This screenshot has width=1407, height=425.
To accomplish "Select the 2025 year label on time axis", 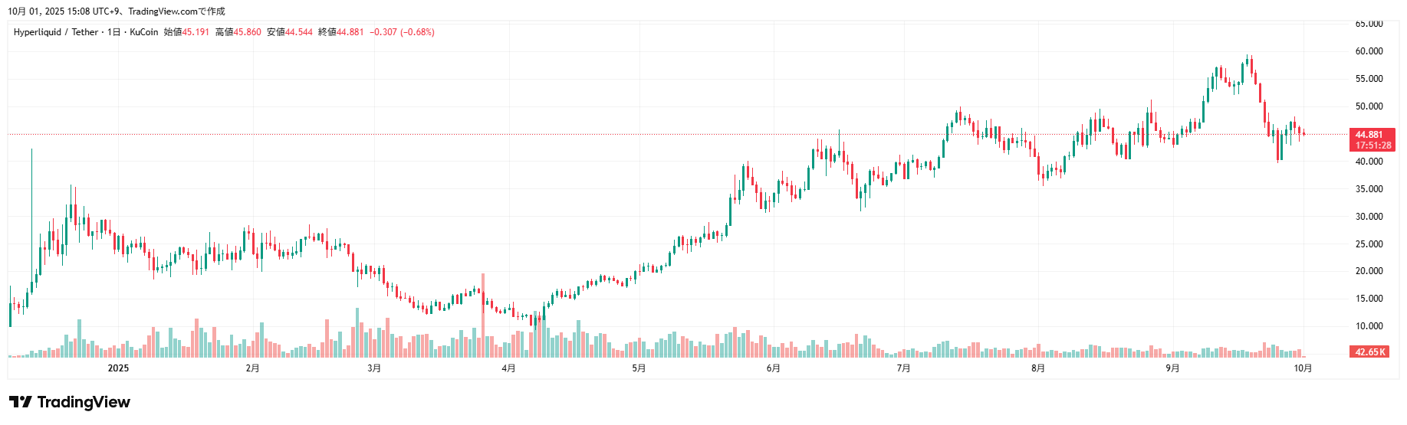I will pos(118,368).
